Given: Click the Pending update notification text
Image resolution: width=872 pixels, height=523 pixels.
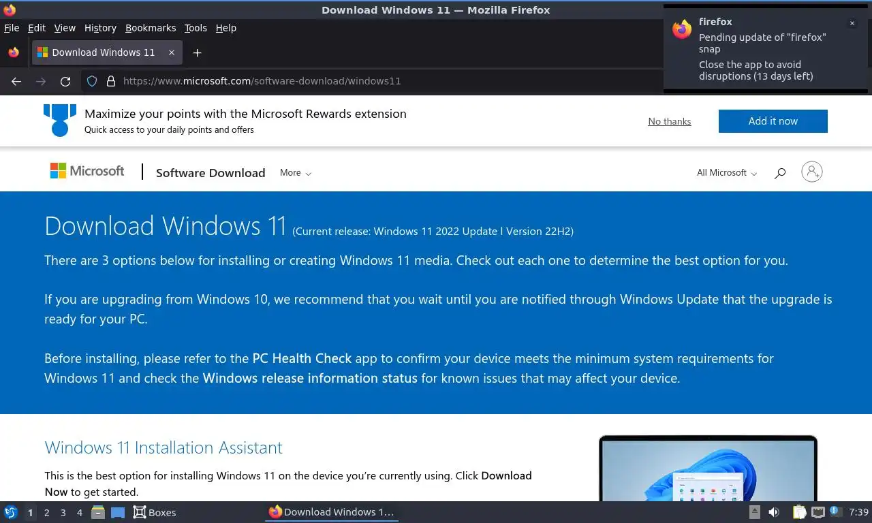Looking at the screenshot, I should tap(762, 43).
